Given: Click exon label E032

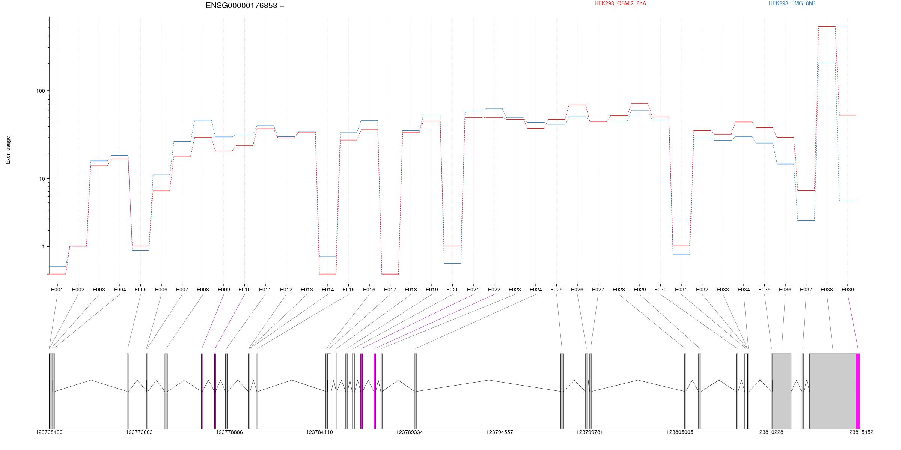Looking at the screenshot, I should tap(702, 289).
